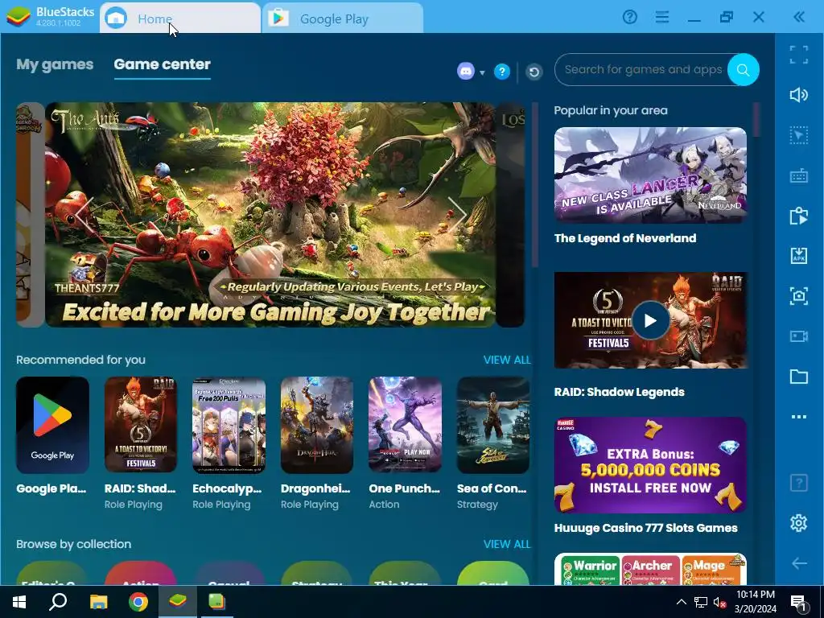Expand the Discord dropdown arrow

click(482, 72)
